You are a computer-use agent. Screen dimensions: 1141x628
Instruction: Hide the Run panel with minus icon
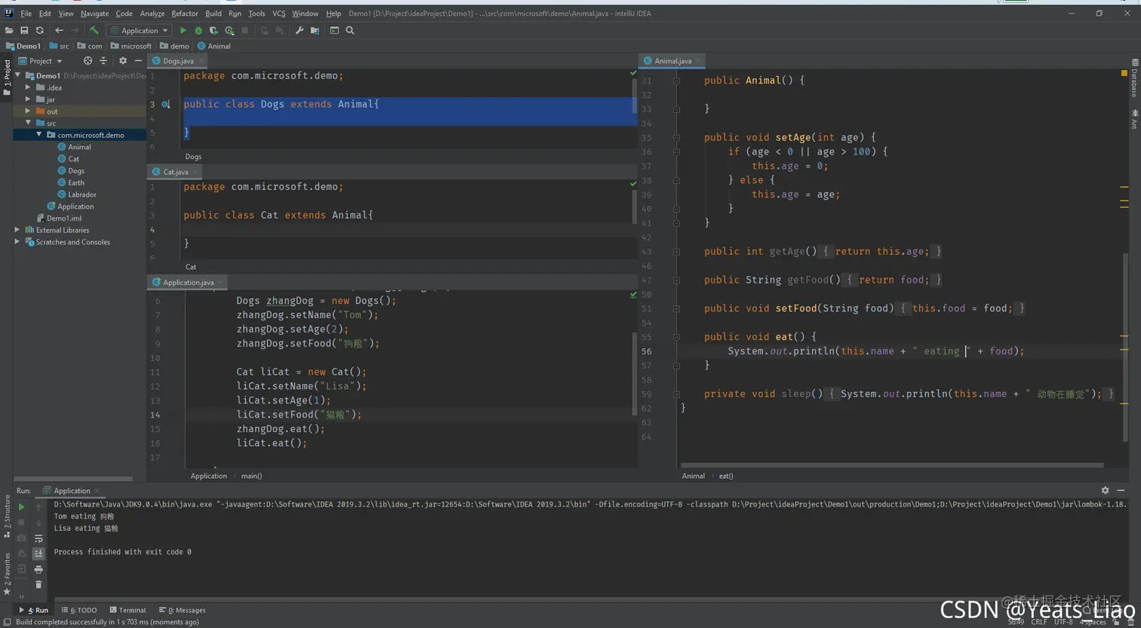coord(1121,490)
